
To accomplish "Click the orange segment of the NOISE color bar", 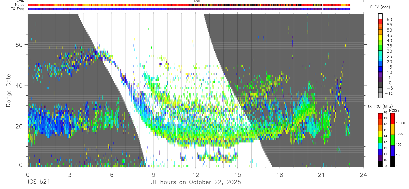I will coord(393,129).
